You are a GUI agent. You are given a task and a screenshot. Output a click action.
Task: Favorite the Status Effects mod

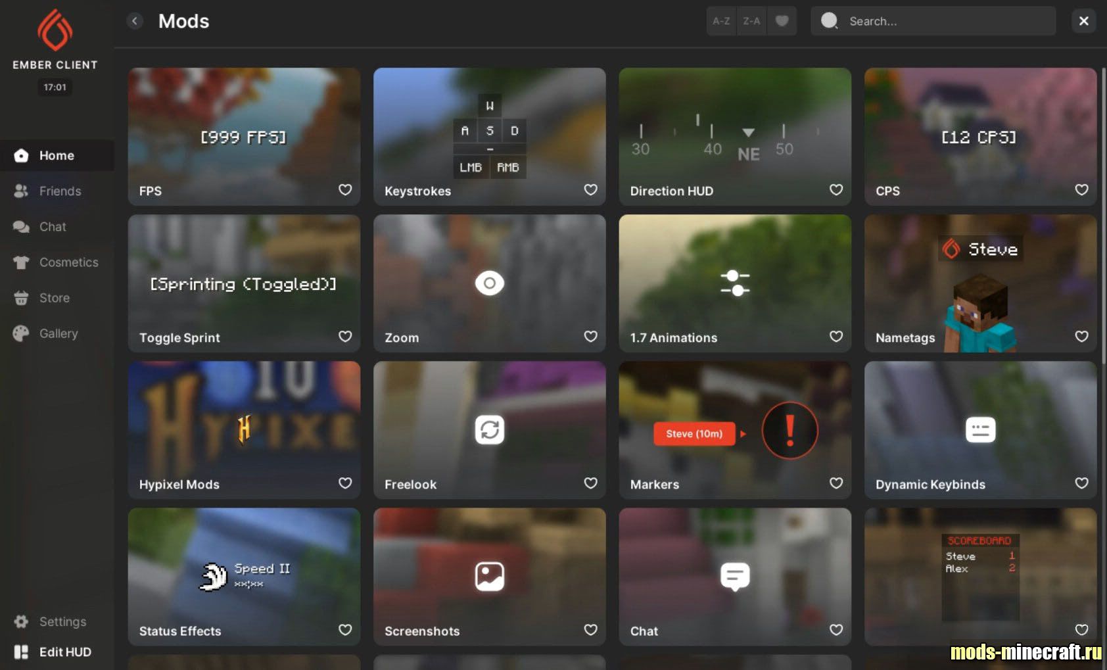click(345, 630)
